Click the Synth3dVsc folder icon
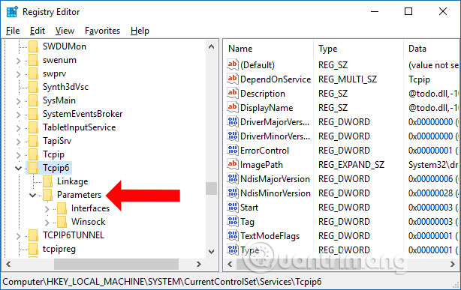Screen dimensions: 461x290 point(33,87)
